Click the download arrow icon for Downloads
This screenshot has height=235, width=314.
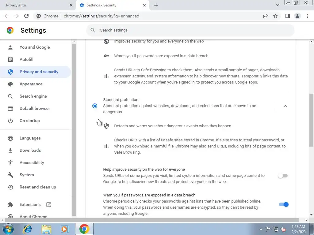(x=10, y=150)
